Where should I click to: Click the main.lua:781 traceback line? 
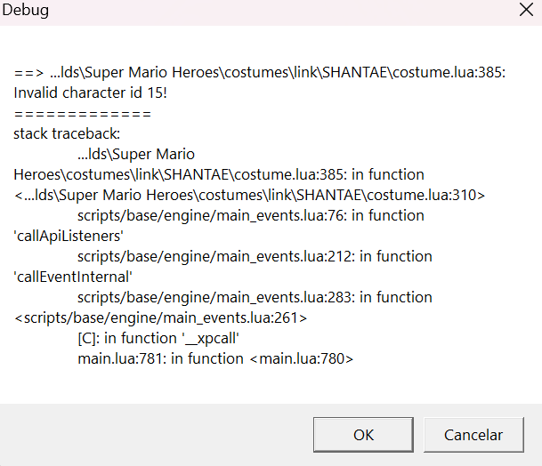[215, 358]
